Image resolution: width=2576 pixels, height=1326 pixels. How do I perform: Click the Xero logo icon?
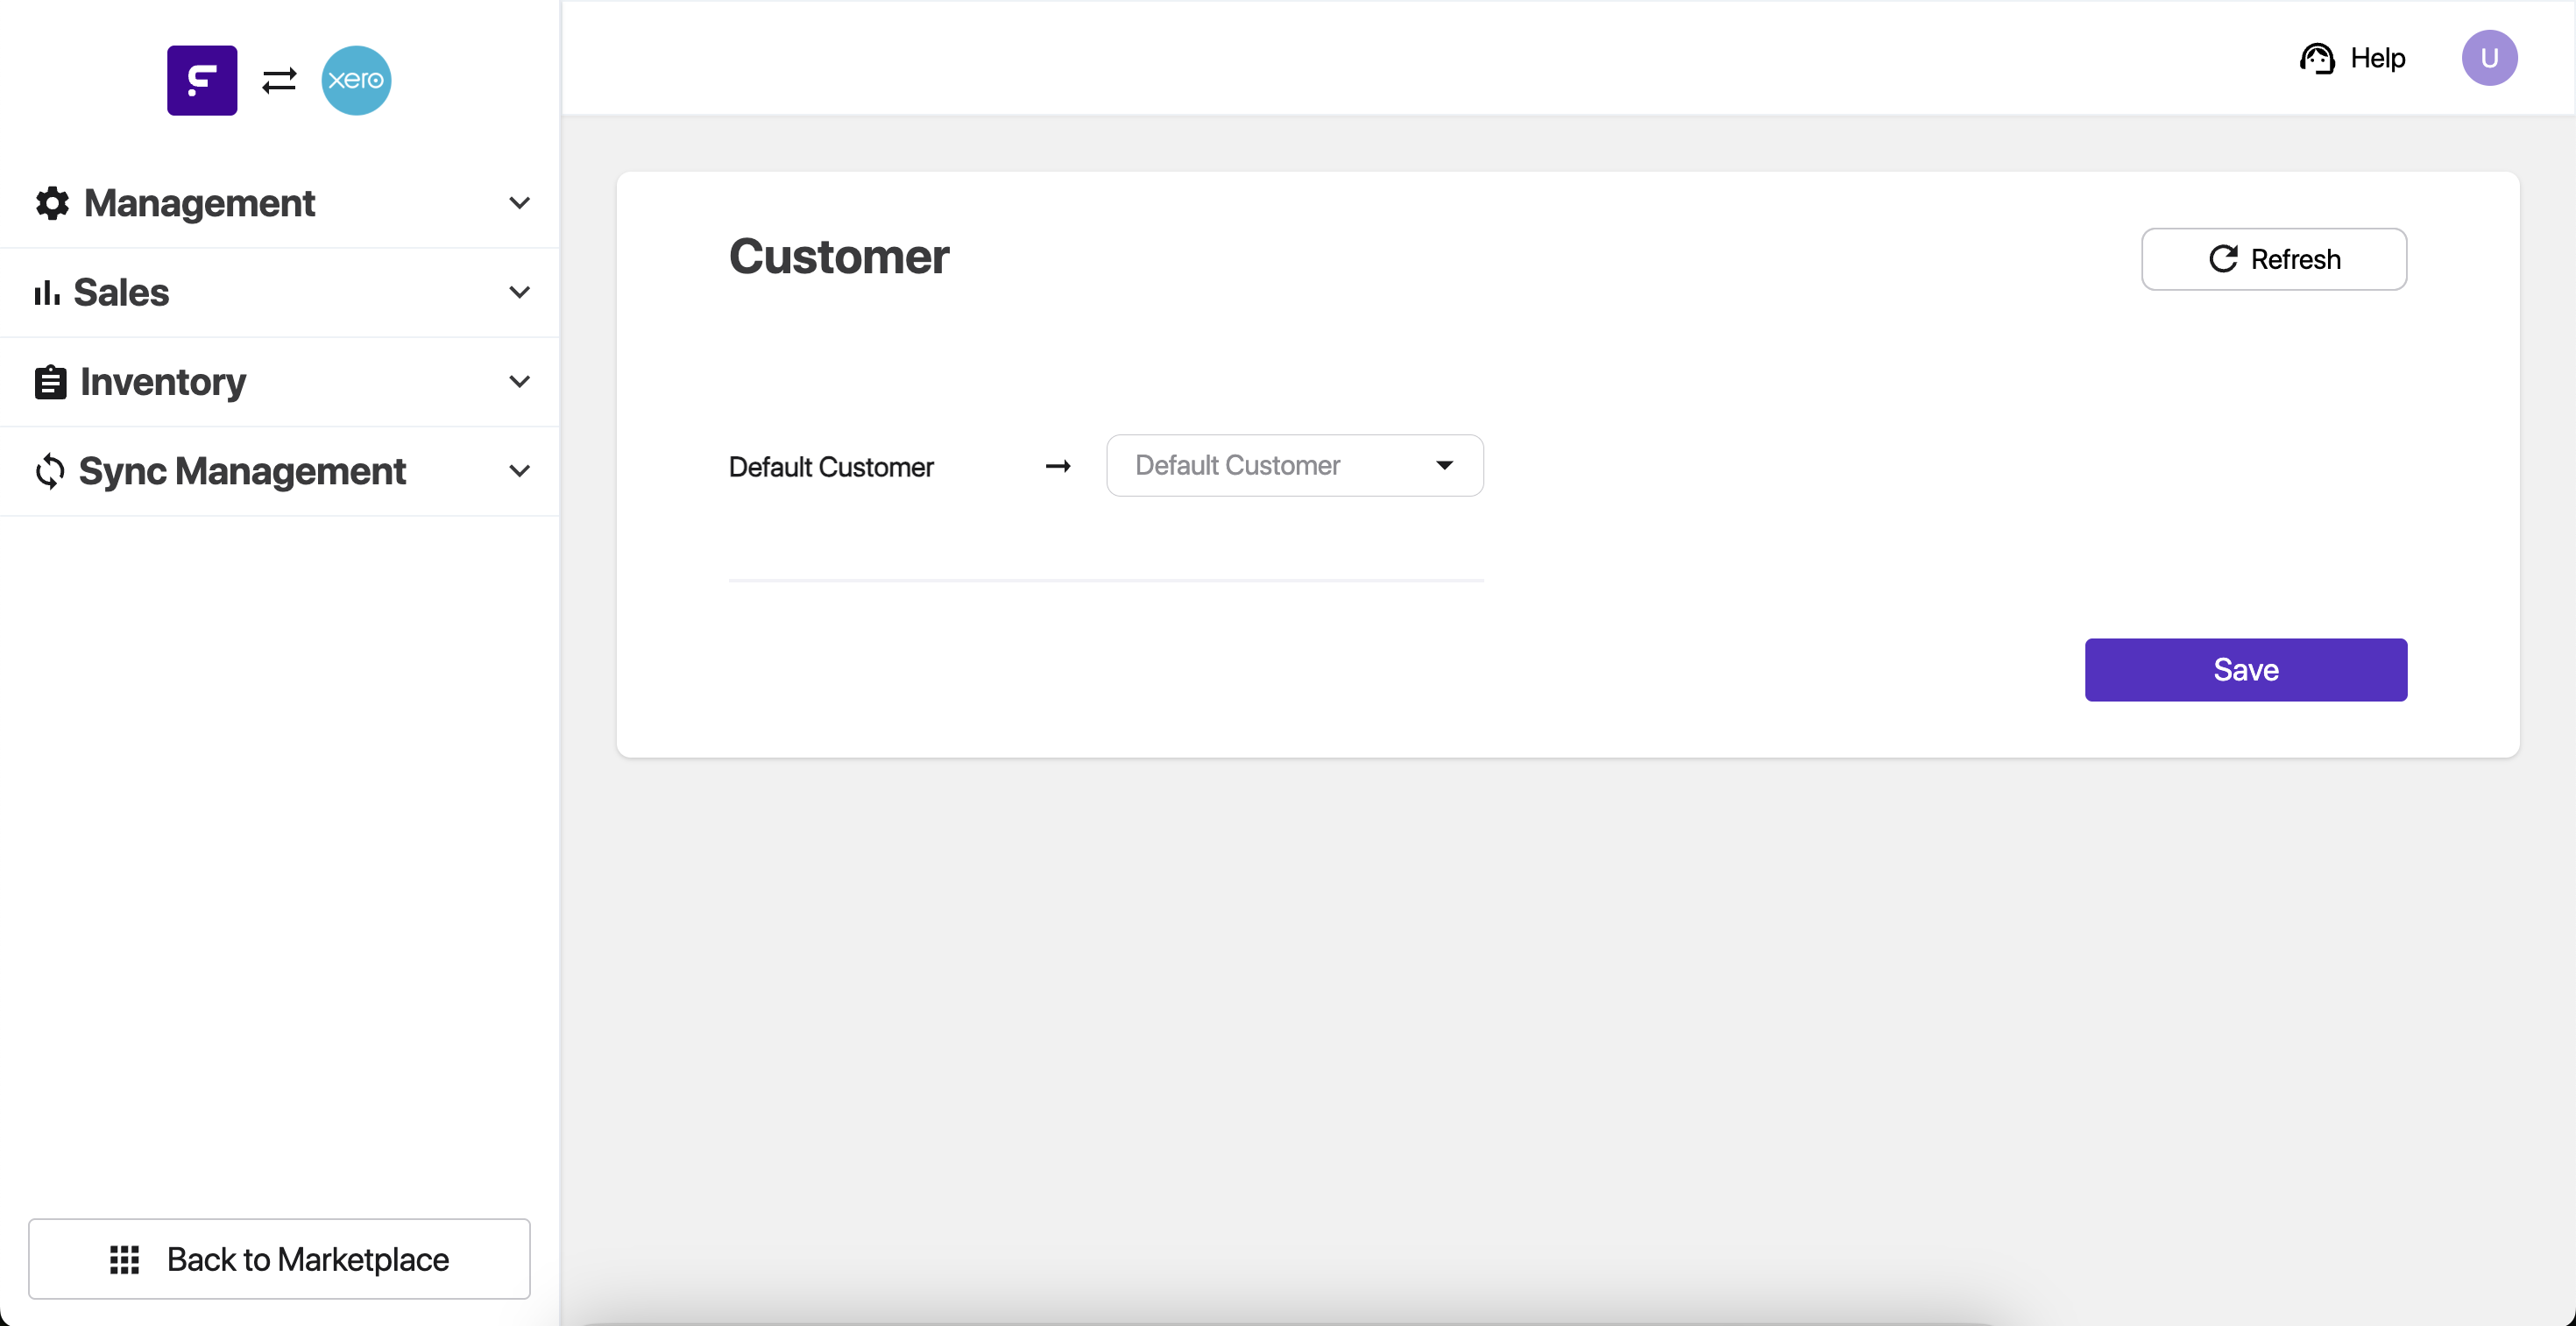356,80
